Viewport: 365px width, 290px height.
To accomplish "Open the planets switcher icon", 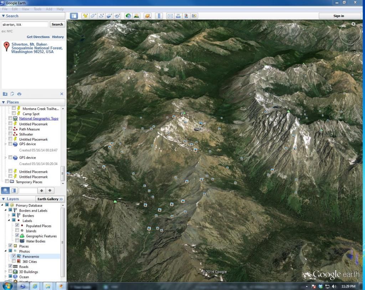I will coord(148,16).
